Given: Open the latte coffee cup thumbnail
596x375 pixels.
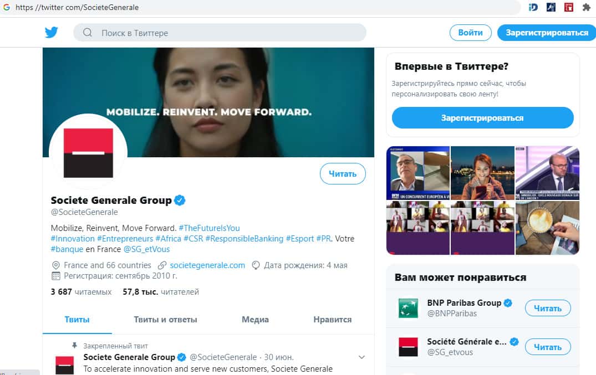Looking at the screenshot, I should coord(547,228).
